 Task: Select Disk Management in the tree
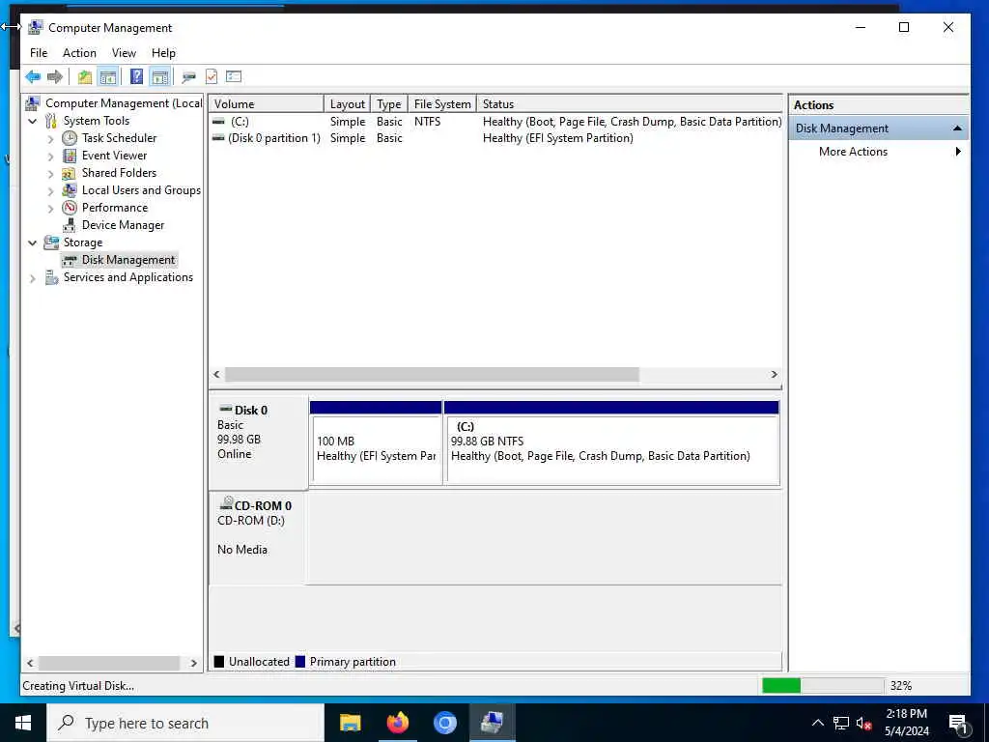pos(128,260)
